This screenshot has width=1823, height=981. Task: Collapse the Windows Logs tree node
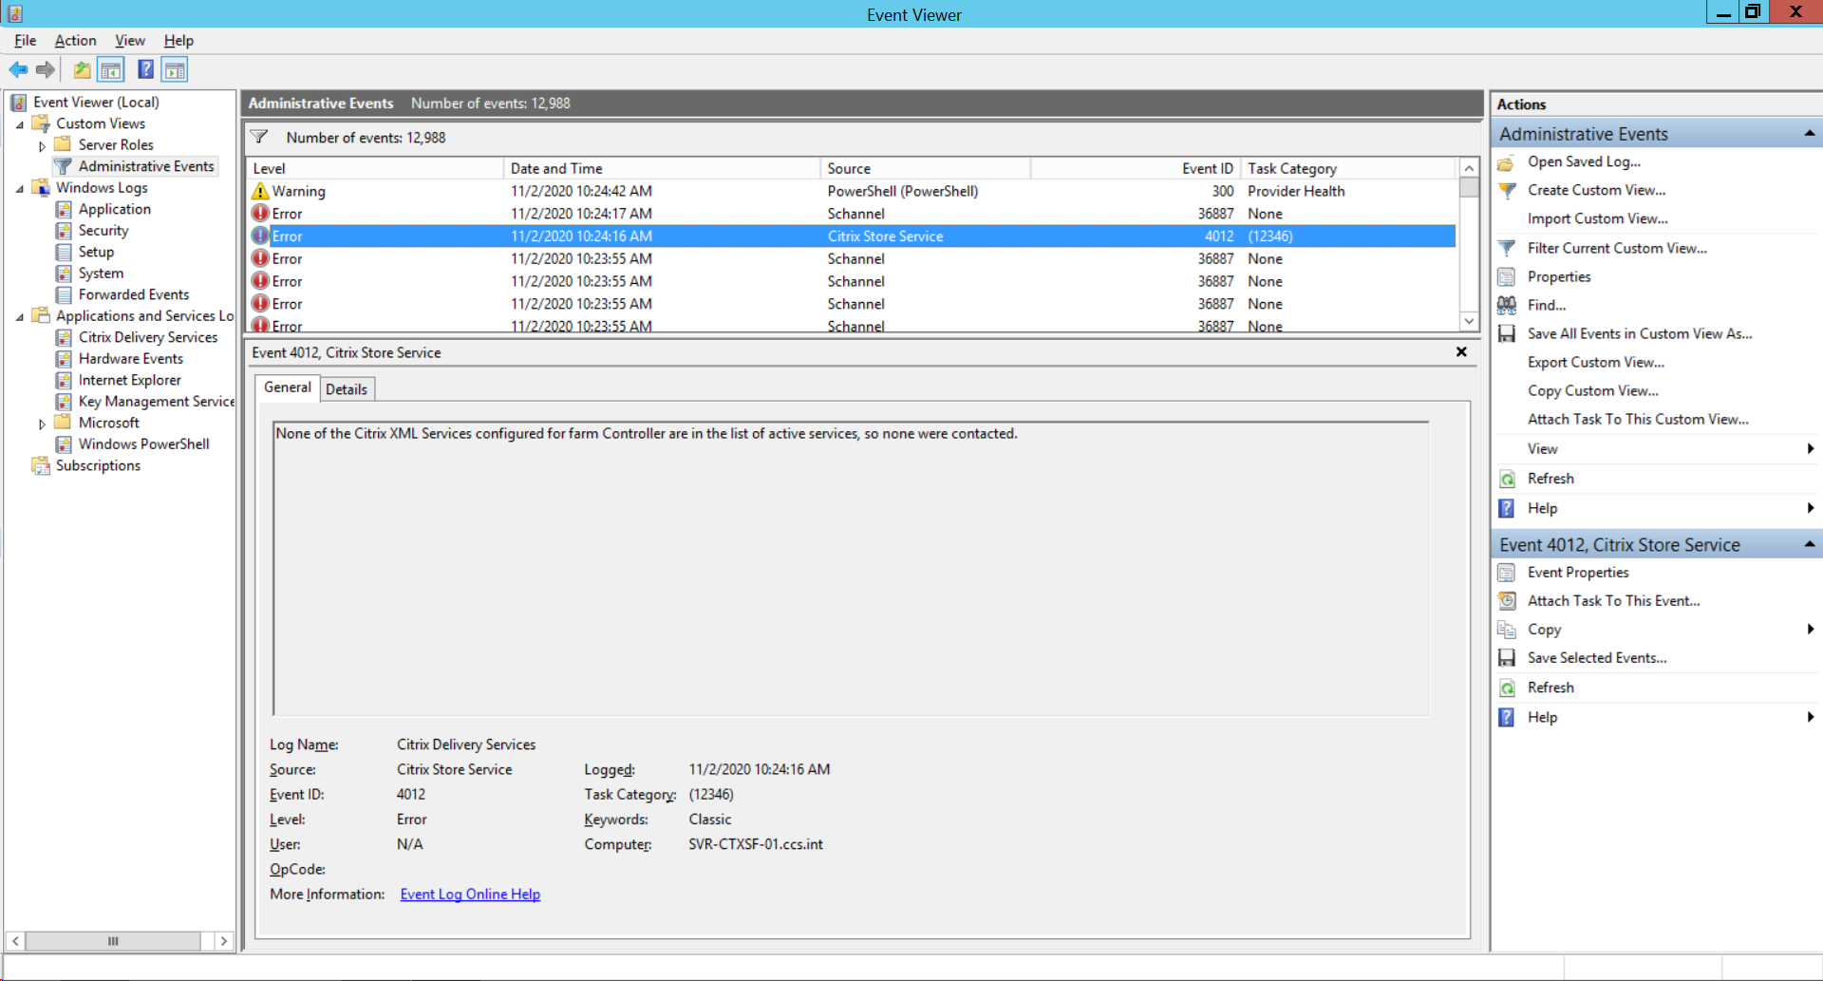(x=20, y=189)
